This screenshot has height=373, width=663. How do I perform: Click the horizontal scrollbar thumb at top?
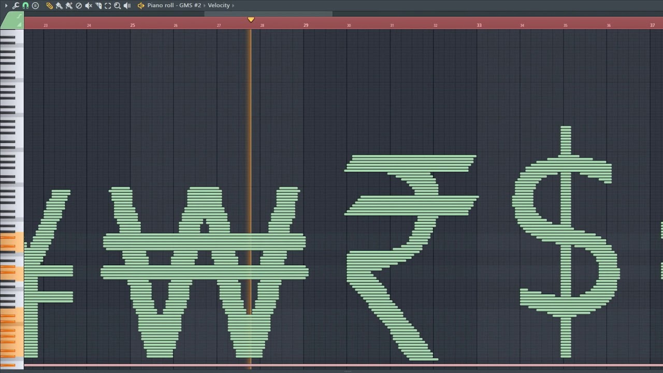coord(269,14)
